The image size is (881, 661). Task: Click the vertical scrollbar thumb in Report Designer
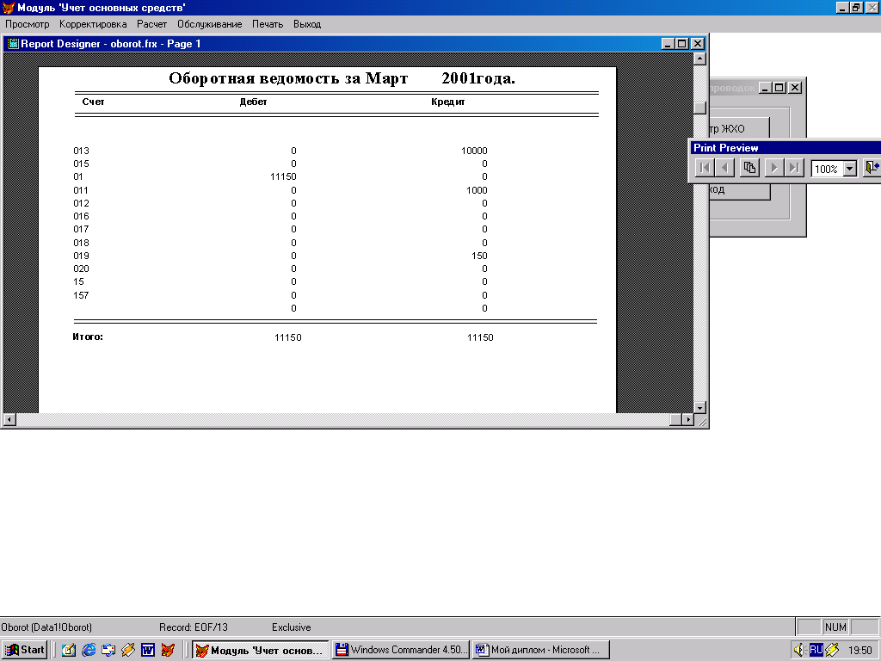tap(699, 108)
